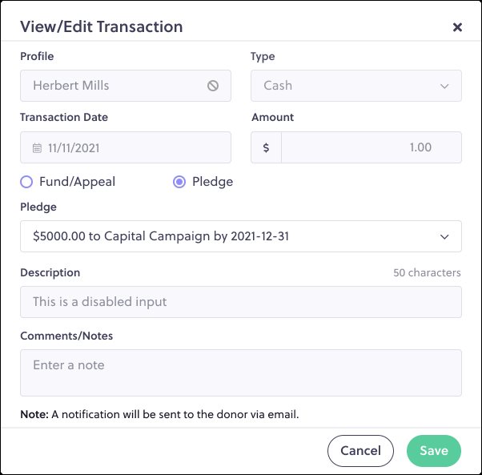Open the Capital Campaign pledge dropdown
Screen dimensions: 482x475
tap(241, 236)
